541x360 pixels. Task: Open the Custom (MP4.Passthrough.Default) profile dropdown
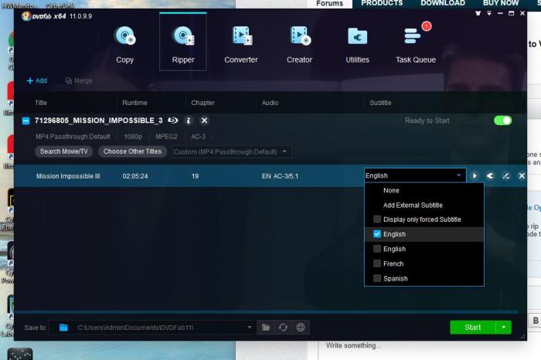click(x=232, y=151)
